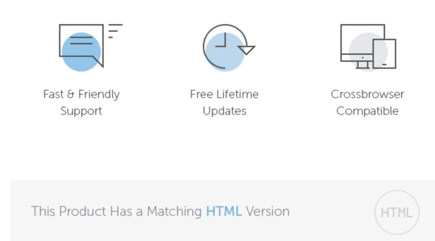Click the 'Crossbrowser' text line
Viewport: 435px width, 241px height.
coord(367,94)
